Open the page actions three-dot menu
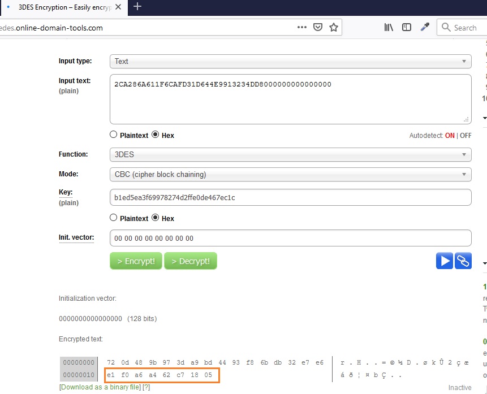Image resolution: width=487 pixels, height=394 pixels. point(302,27)
